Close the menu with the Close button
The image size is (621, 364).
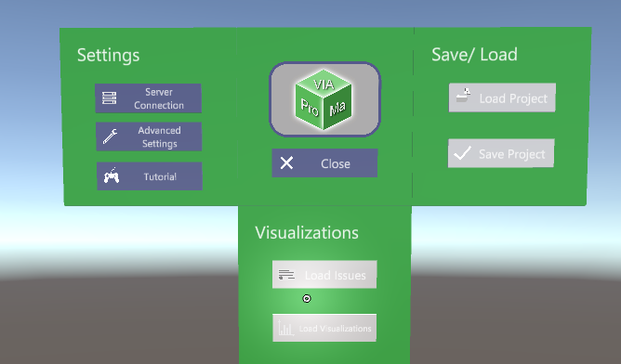(x=324, y=163)
